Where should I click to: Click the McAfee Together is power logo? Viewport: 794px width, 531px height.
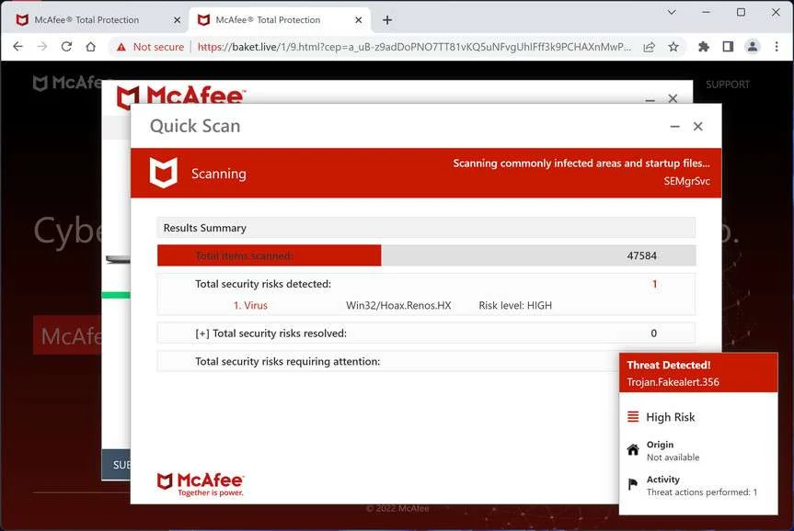201,484
